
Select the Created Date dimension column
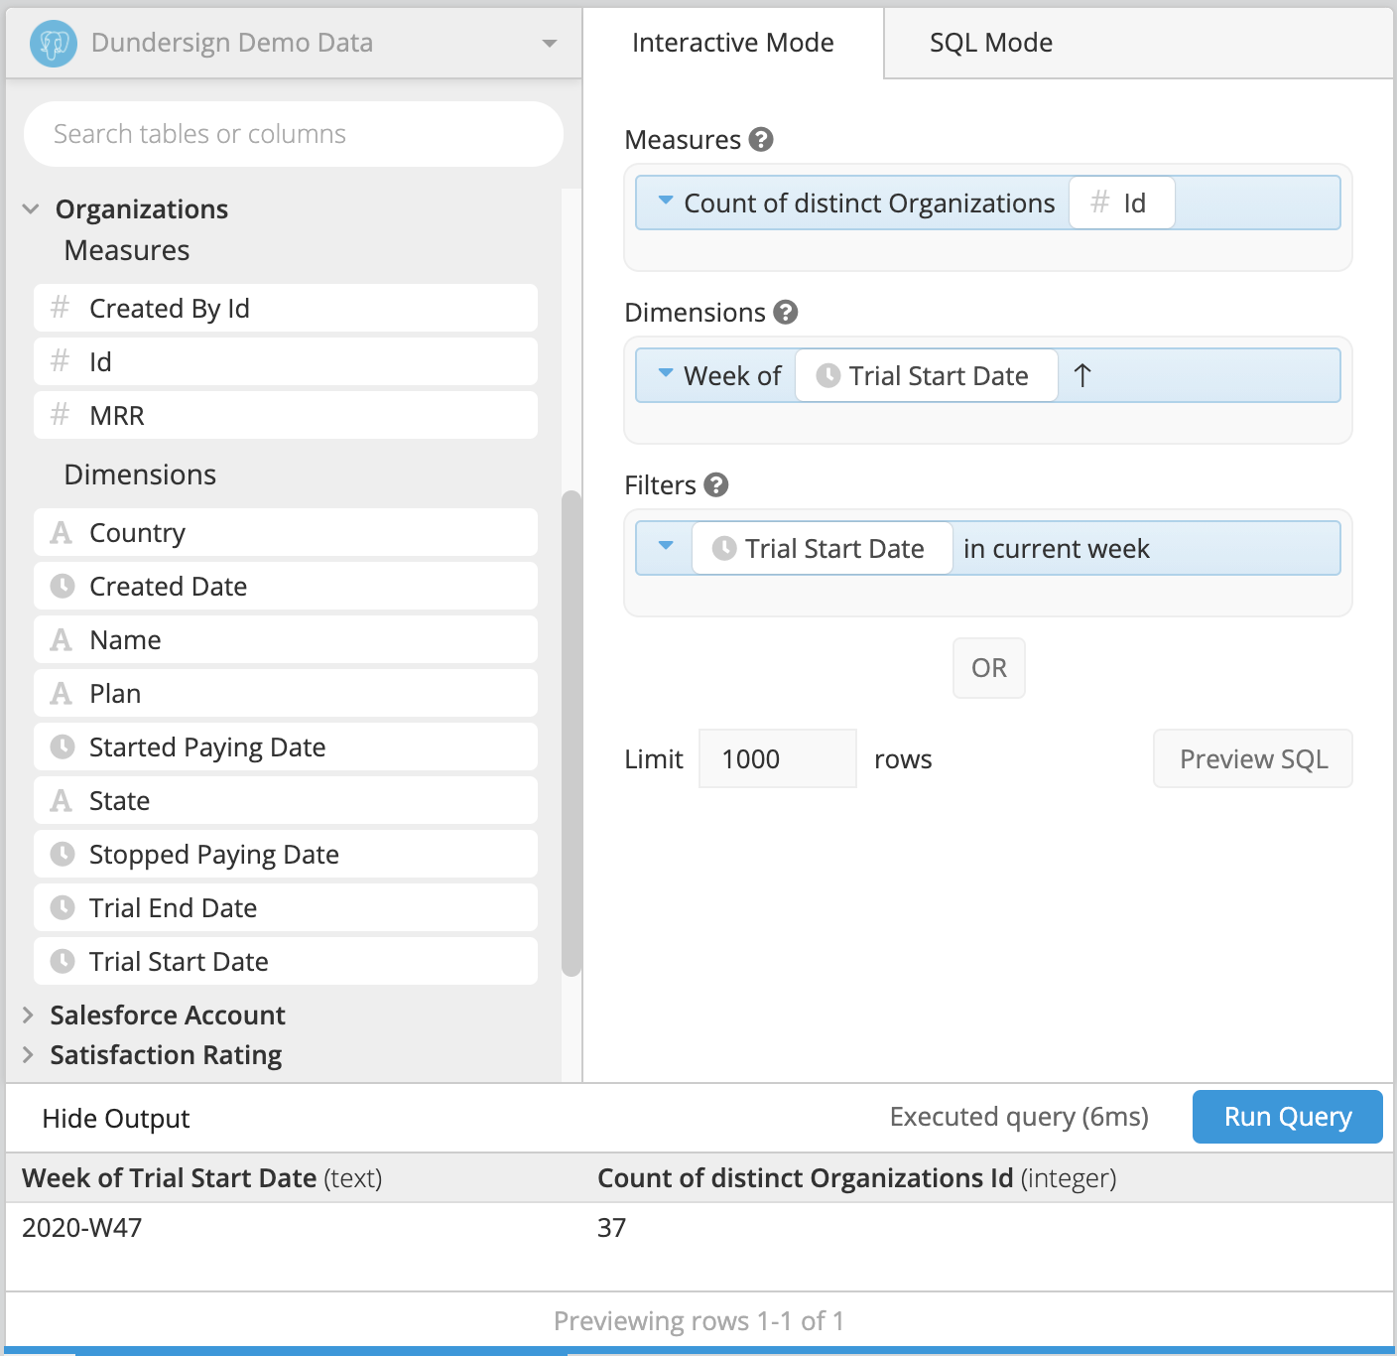point(286,586)
